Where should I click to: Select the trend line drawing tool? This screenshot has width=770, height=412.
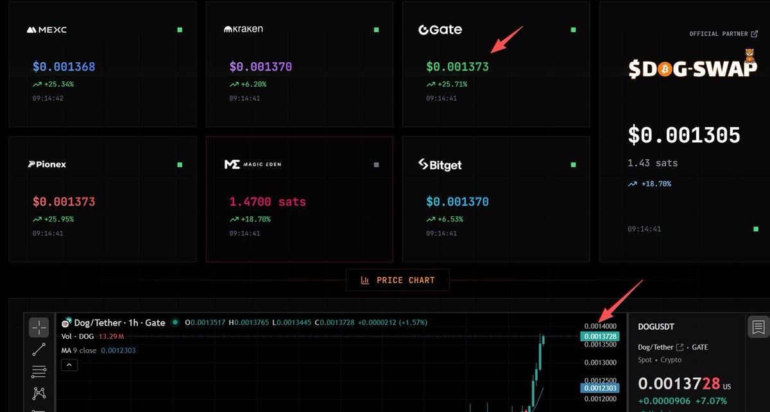coord(39,350)
